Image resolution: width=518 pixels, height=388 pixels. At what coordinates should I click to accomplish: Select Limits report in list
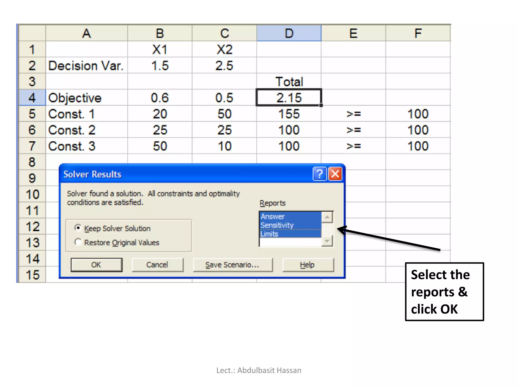[x=291, y=234]
